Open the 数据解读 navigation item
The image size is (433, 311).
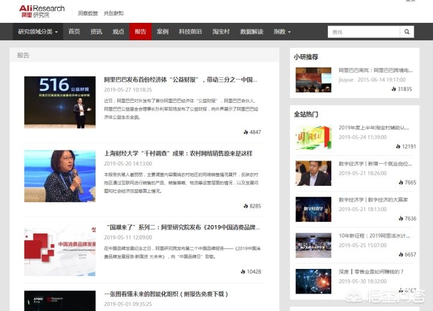pos(251,32)
